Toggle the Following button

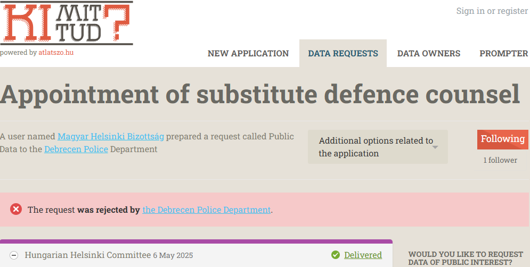[503, 139]
